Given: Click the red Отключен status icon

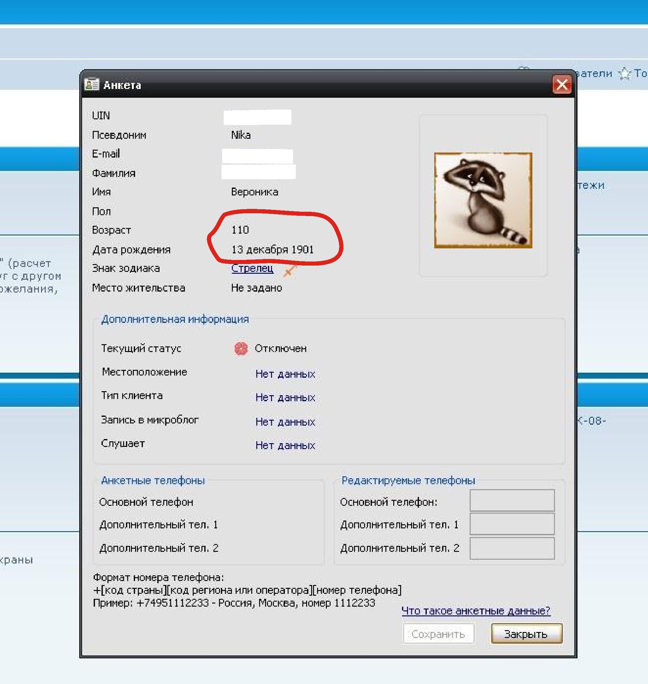Looking at the screenshot, I should [241, 348].
